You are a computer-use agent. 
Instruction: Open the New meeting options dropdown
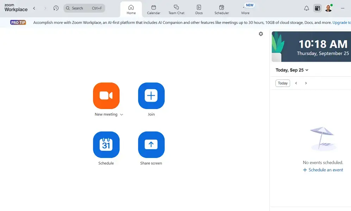(121, 114)
